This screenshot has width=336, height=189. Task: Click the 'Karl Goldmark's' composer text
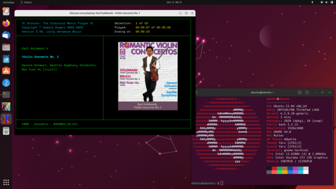click(x=35, y=49)
